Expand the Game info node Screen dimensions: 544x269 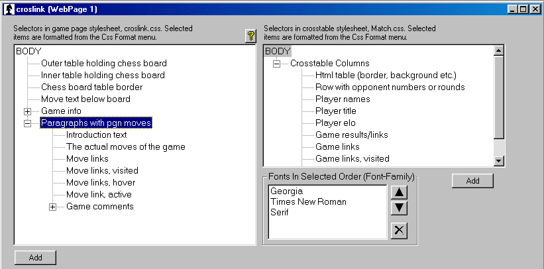tap(27, 111)
